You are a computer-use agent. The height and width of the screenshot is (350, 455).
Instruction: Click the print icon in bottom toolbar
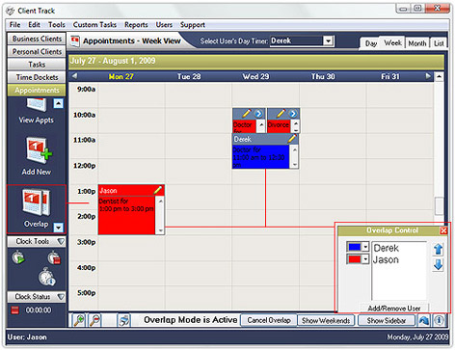[x=124, y=320]
